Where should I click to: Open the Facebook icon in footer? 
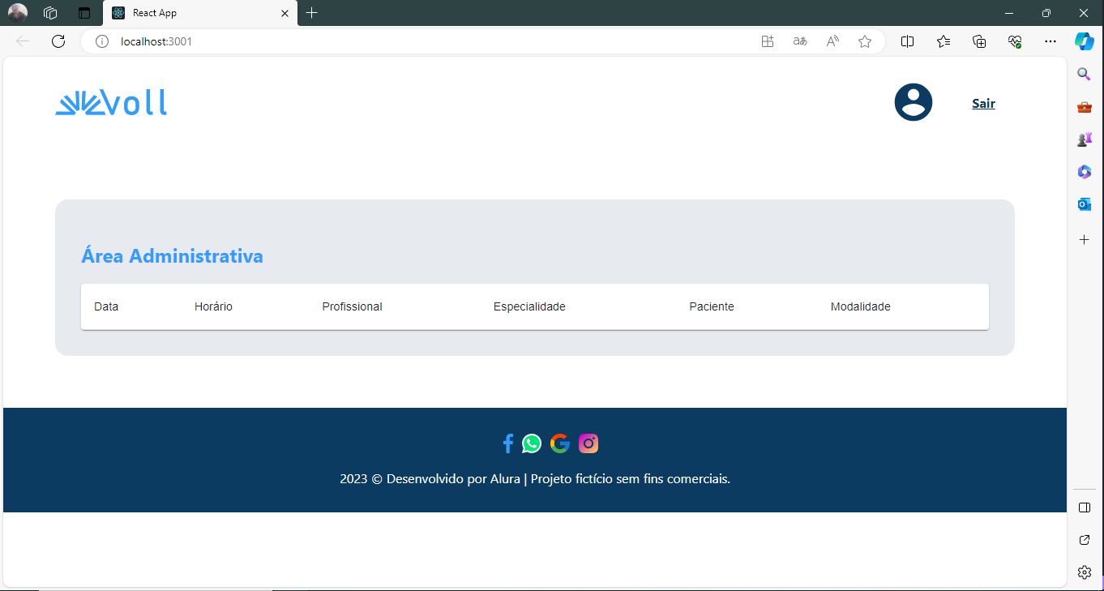pyautogui.click(x=508, y=443)
